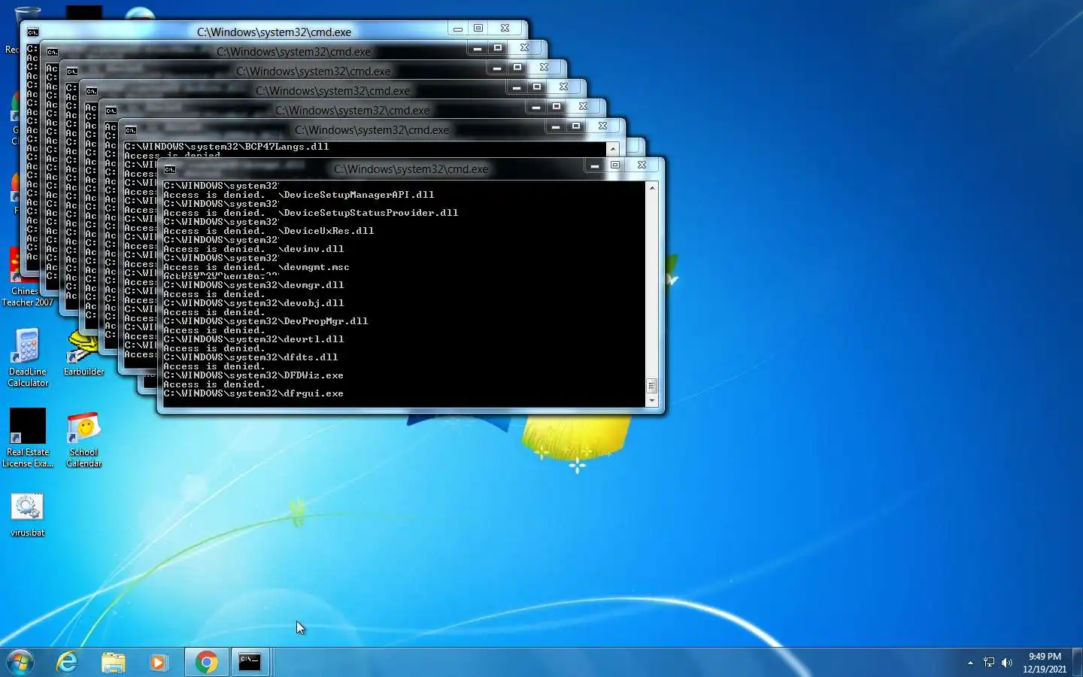
Task: Select DeadLine Calculator desktop icon
Action: tap(28, 358)
